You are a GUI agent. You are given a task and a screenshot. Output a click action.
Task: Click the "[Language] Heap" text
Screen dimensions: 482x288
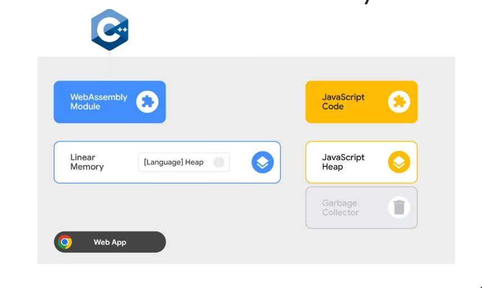[173, 162]
